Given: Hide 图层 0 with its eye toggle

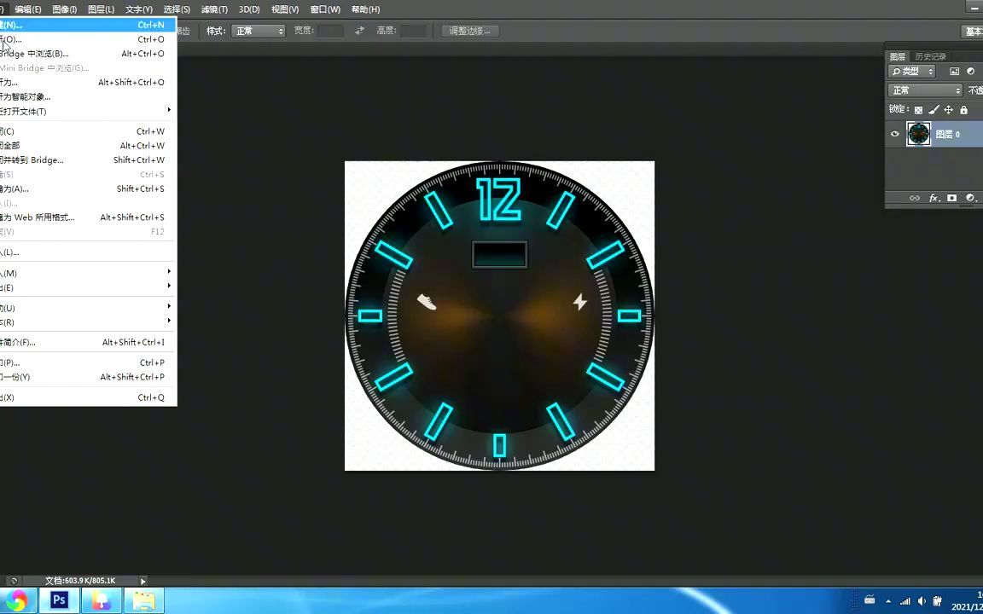Looking at the screenshot, I should [895, 133].
